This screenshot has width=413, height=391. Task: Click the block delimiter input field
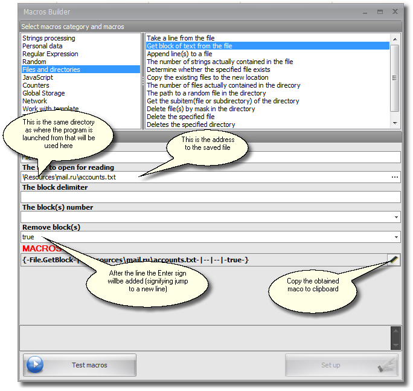[210, 197]
